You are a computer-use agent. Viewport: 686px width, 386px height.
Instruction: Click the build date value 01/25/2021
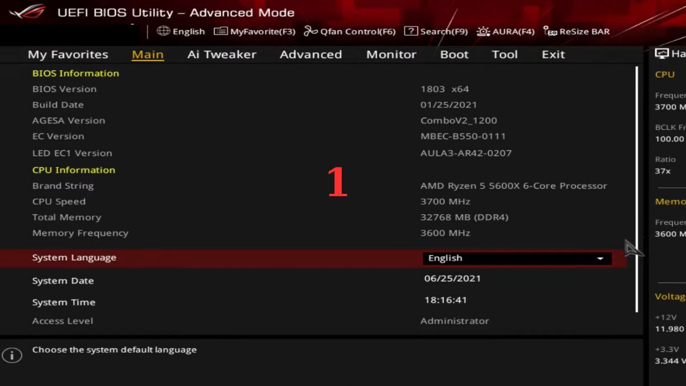449,105
